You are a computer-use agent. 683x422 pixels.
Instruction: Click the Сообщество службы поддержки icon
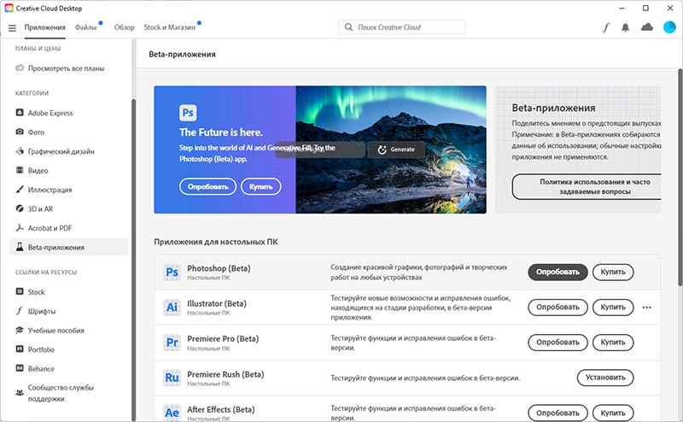pos(20,392)
